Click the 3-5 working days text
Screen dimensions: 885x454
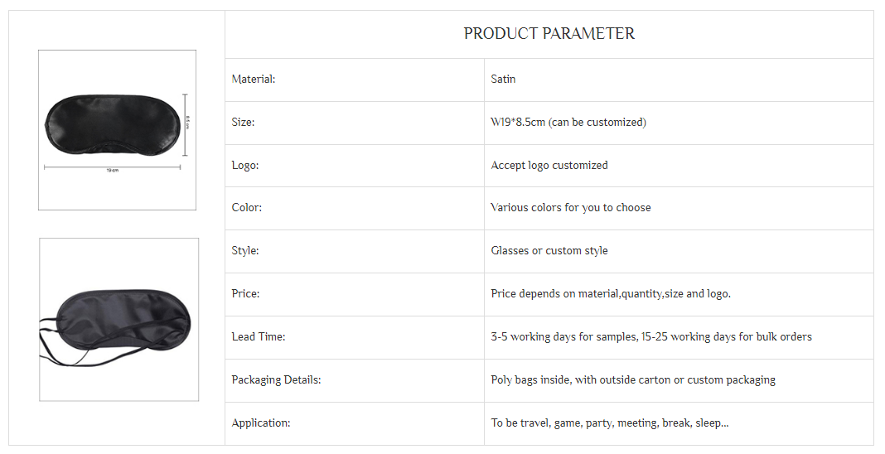(x=650, y=337)
